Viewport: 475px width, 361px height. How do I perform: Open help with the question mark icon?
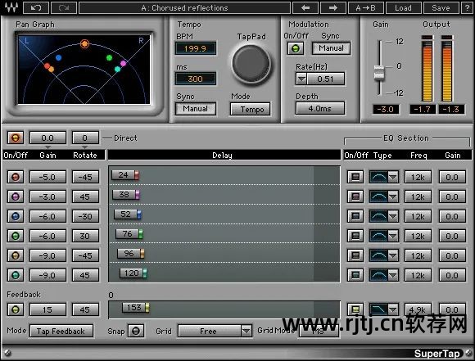point(467,7)
